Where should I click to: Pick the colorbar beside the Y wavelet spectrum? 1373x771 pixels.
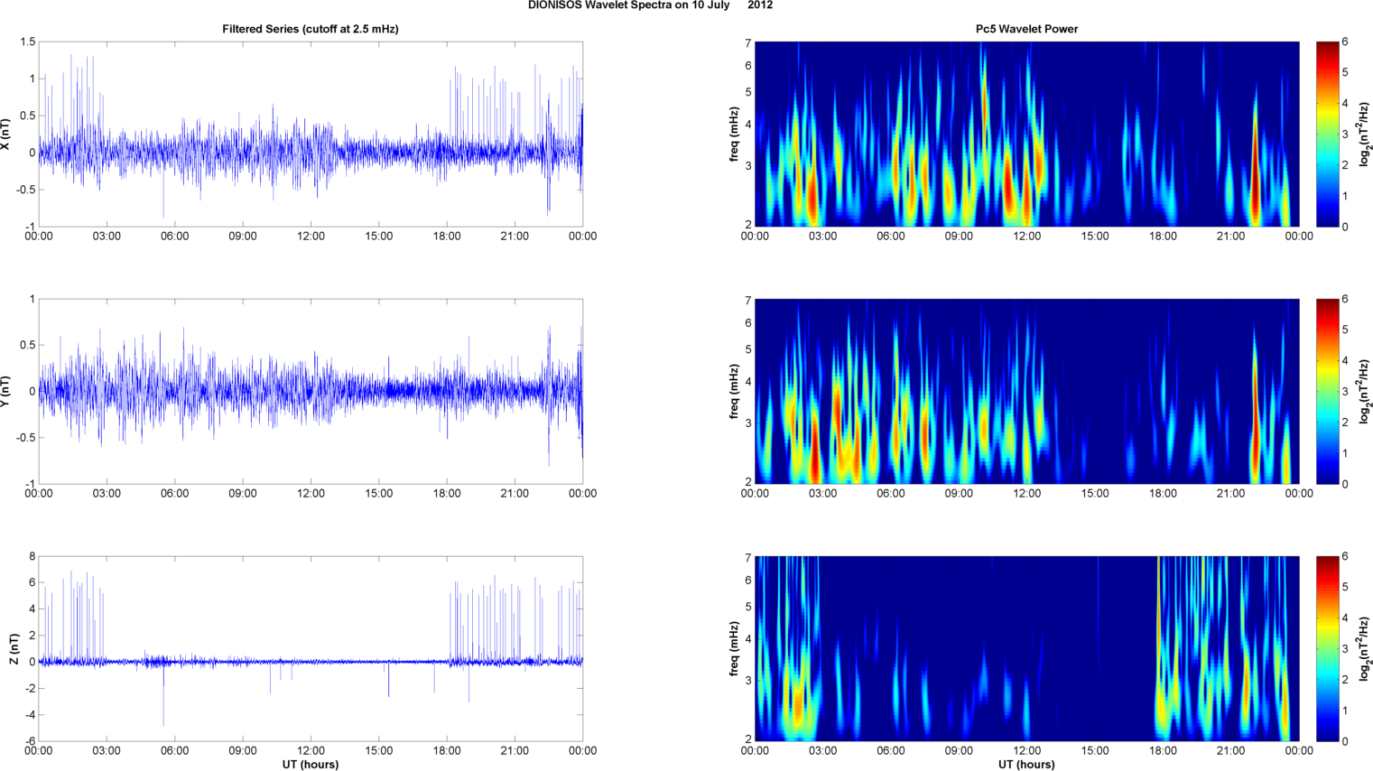[x=1327, y=391]
